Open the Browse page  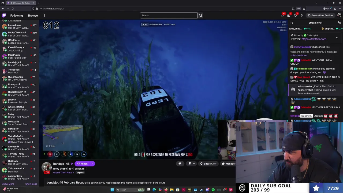[x=33, y=16]
